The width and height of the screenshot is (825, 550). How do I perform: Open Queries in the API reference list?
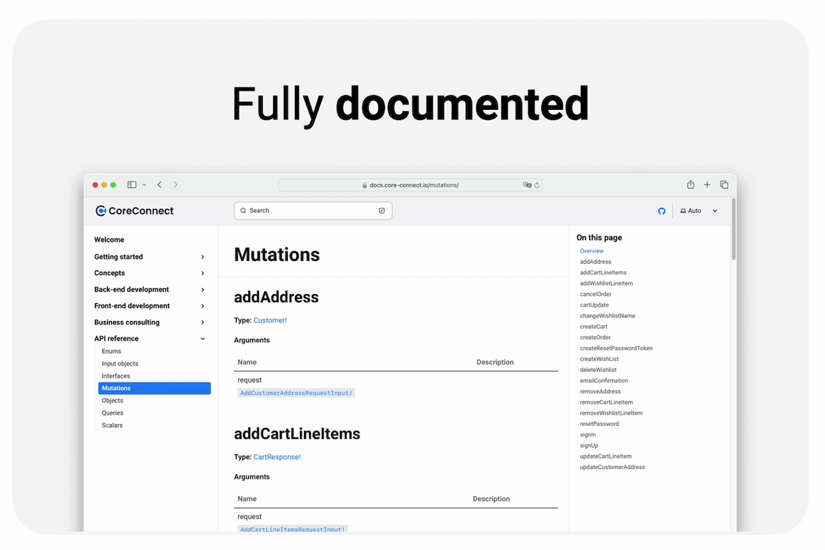click(113, 413)
